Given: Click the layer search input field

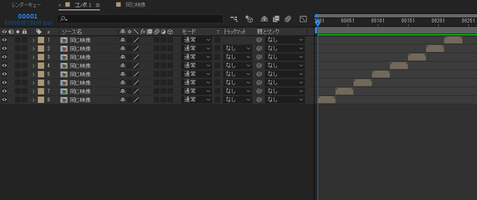Looking at the screenshot, I should click(140, 19).
